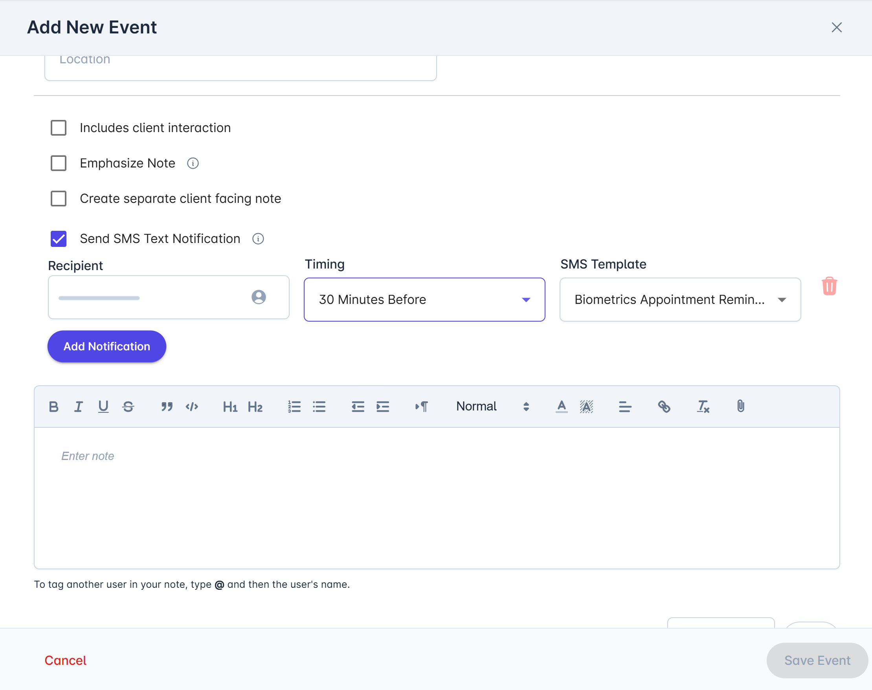Clear formatting with the Tx icon
Screen dimensions: 872x690
coord(703,407)
